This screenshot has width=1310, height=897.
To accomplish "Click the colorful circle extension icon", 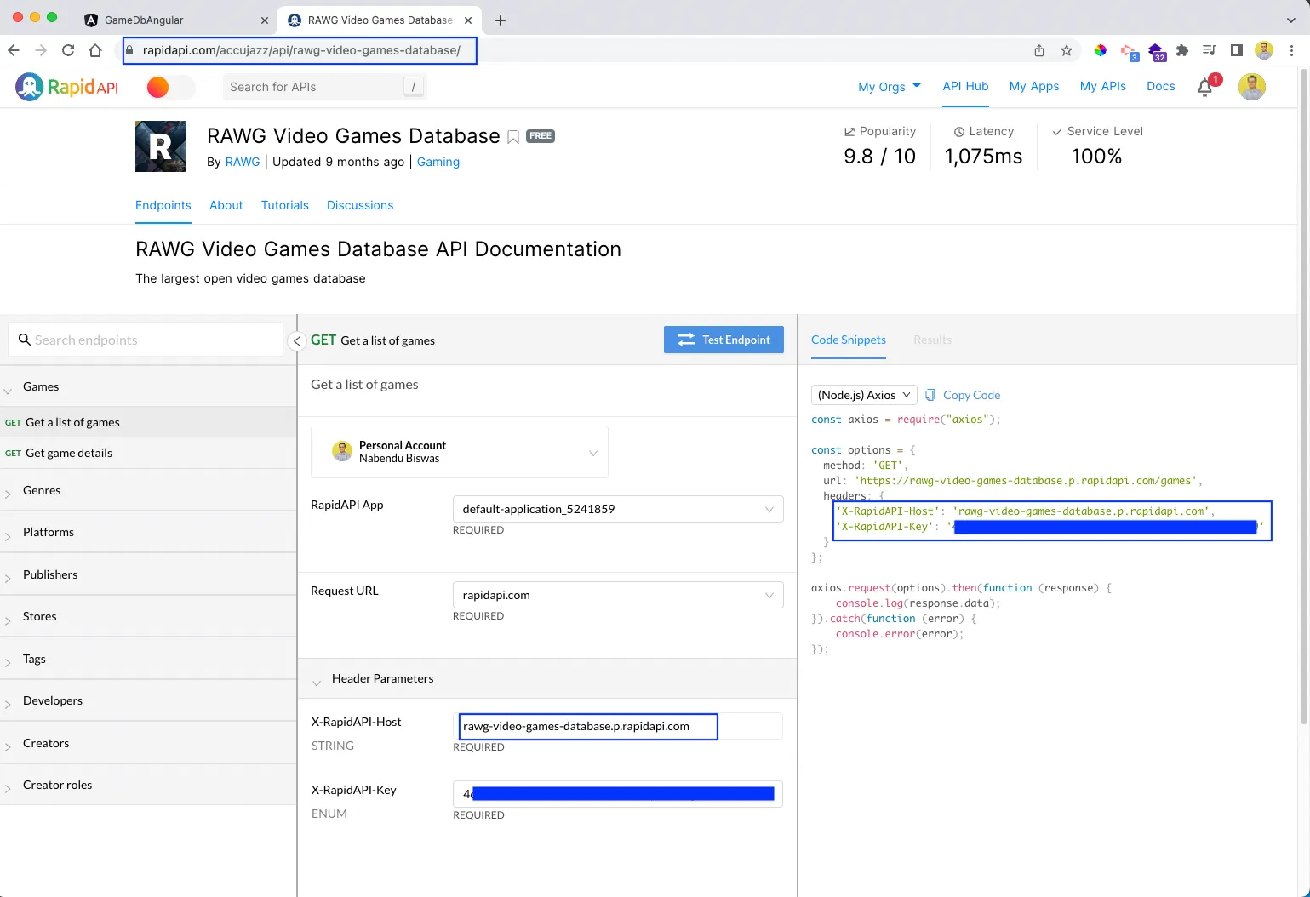I will tap(1101, 50).
